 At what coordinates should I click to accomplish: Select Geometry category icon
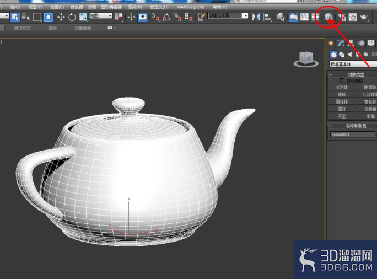[333, 55]
